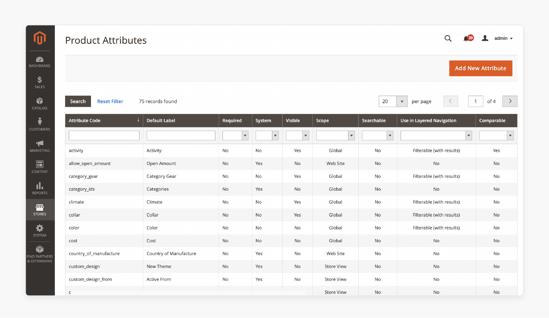Sort by Use in Layered Navigation header
Viewport: 549px width, 318px height.
(x=436, y=121)
